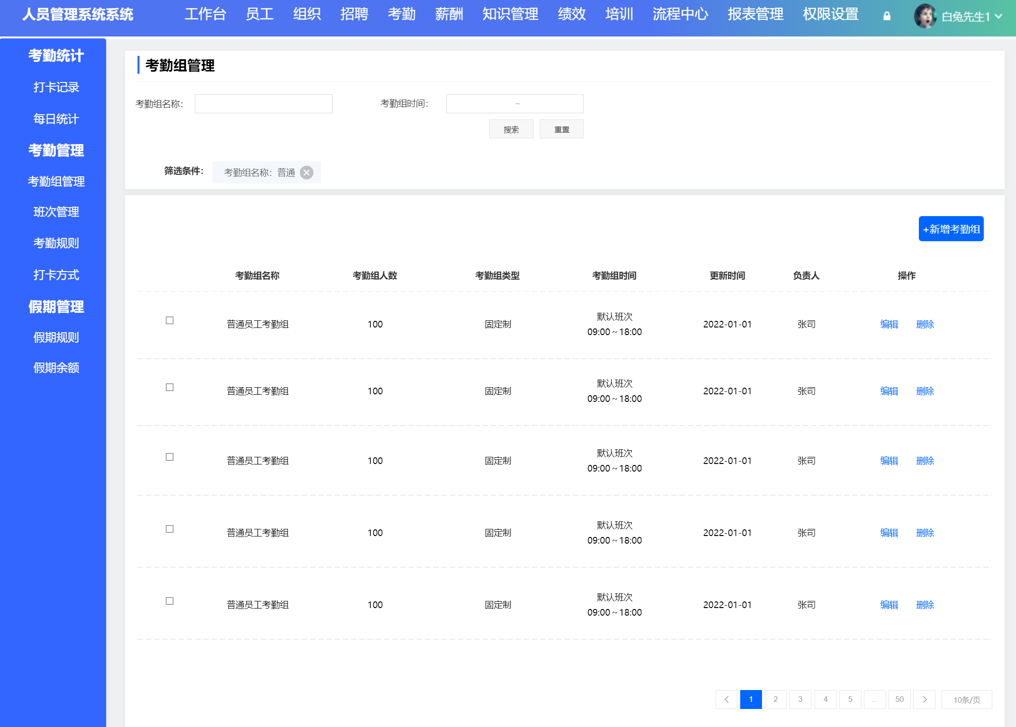Image resolution: width=1016 pixels, height=727 pixels.
Task: Go to previous page arrow in pagination
Action: click(x=726, y=700)
